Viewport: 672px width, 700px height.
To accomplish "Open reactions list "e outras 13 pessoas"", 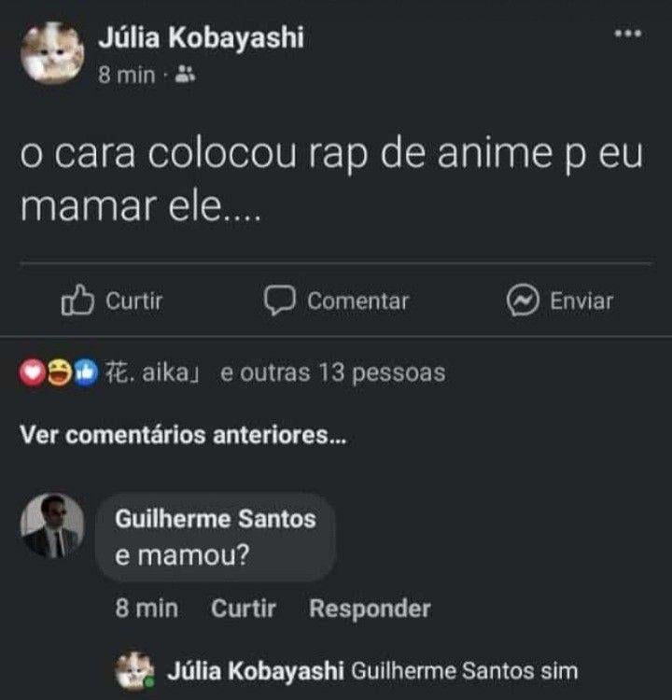I will tap(332, 373).
